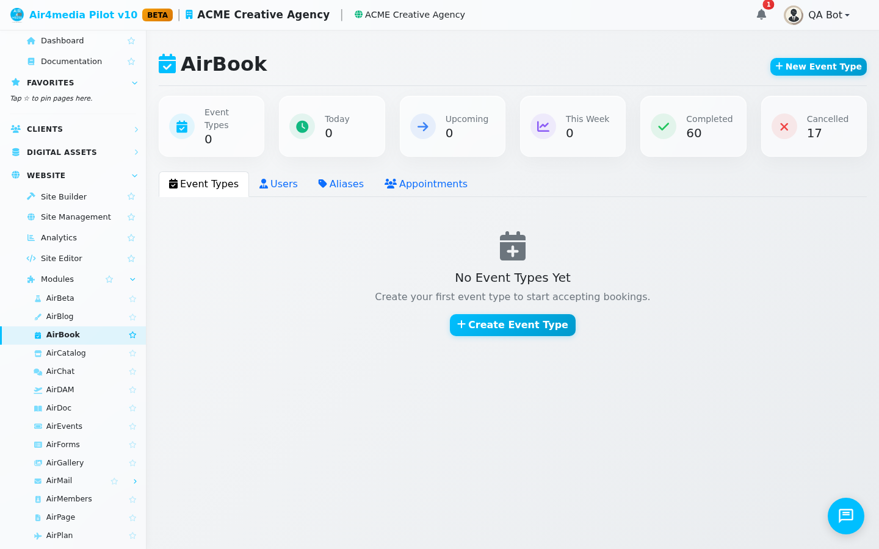
Task: Collapse the Favorites section chevron
Action: click(135, 83)
